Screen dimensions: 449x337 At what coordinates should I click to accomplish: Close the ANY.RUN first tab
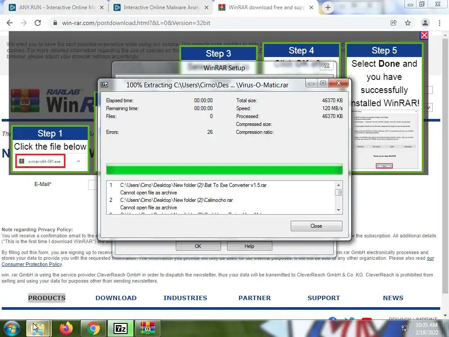click(101, 8)
